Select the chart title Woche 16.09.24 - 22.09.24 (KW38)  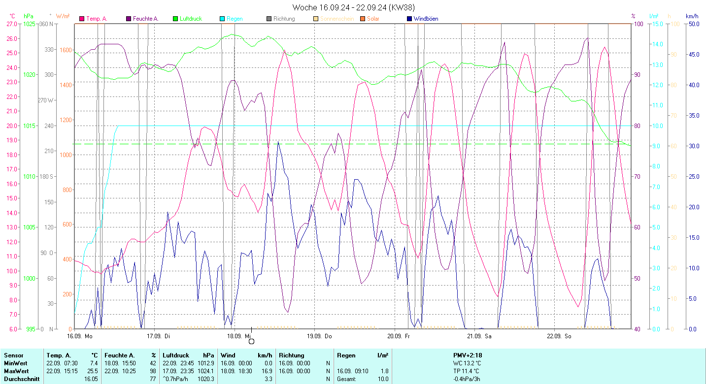point(353,7)
